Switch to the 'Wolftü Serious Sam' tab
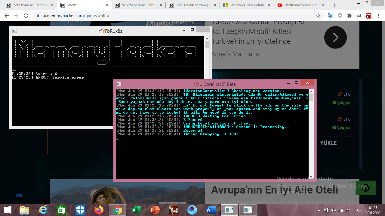This screenshot has height=216, width=385. tap(138, 5)
